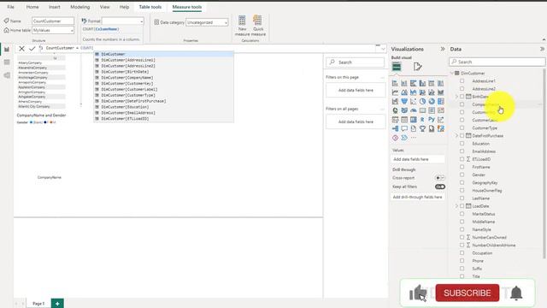This screenshot has height=308, width=547.
Task: Click the thumbs up like icon
Action: (x=418, y=293)
